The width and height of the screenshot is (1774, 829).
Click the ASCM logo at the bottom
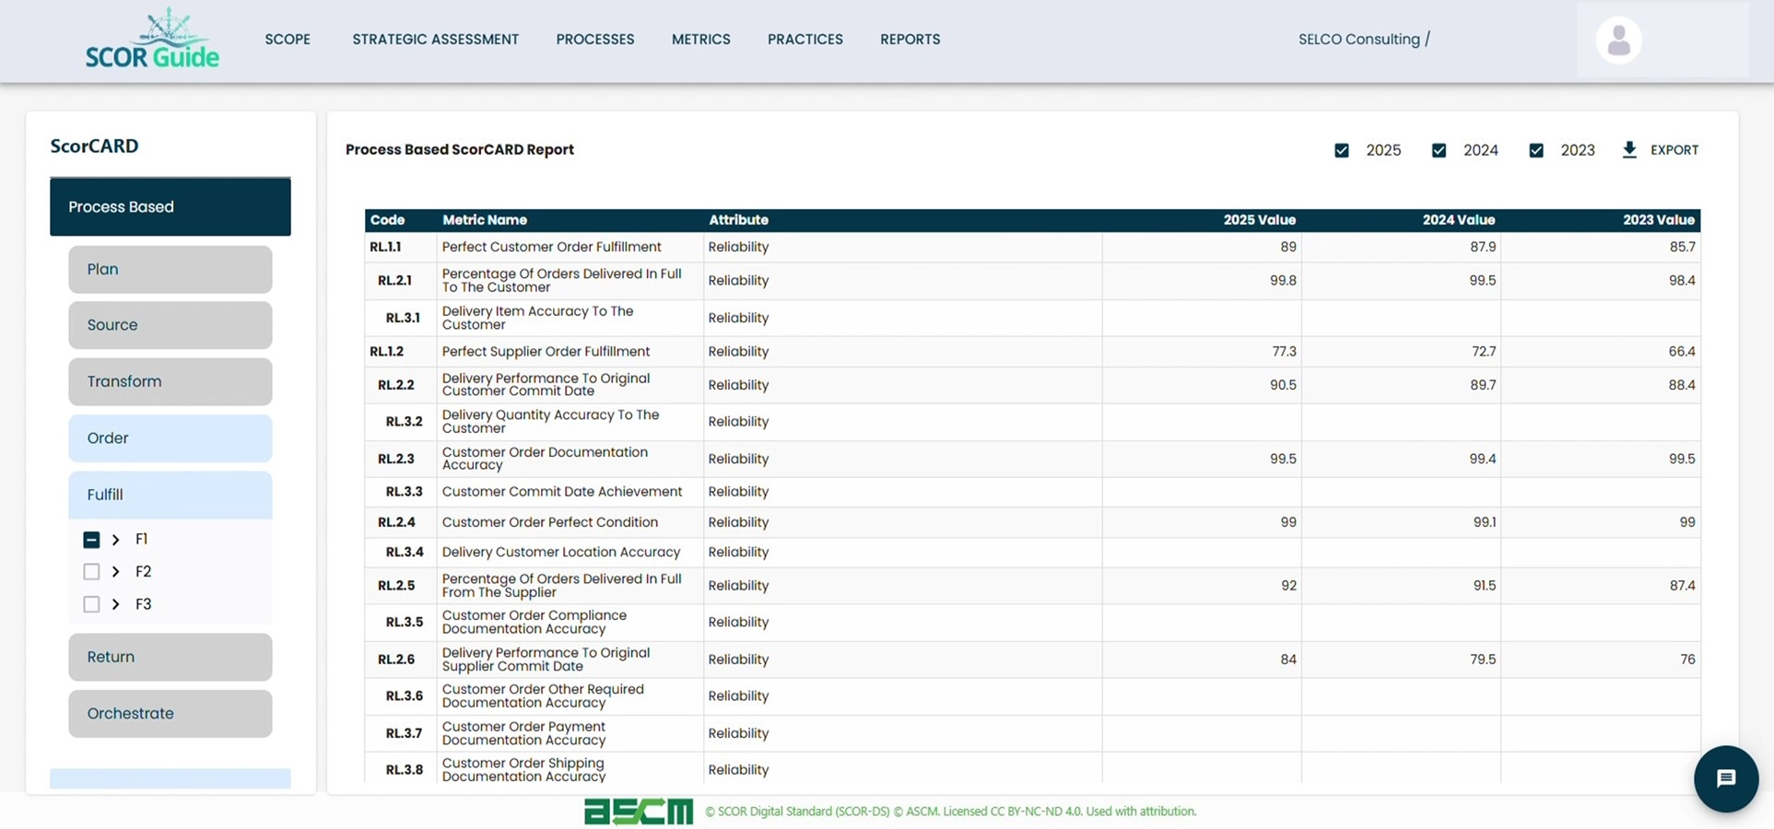click(x=638, y=811)
